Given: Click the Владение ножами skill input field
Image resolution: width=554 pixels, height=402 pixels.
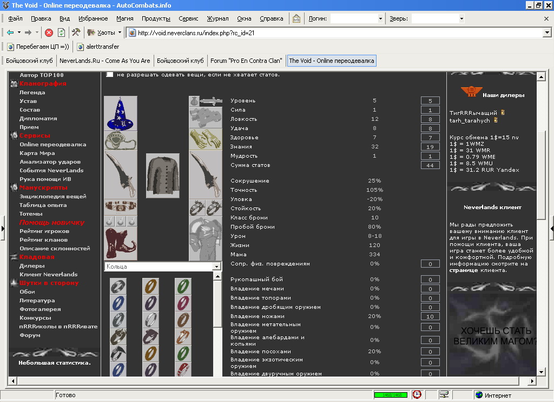Looking at the screenshot, I should (430, 316).
